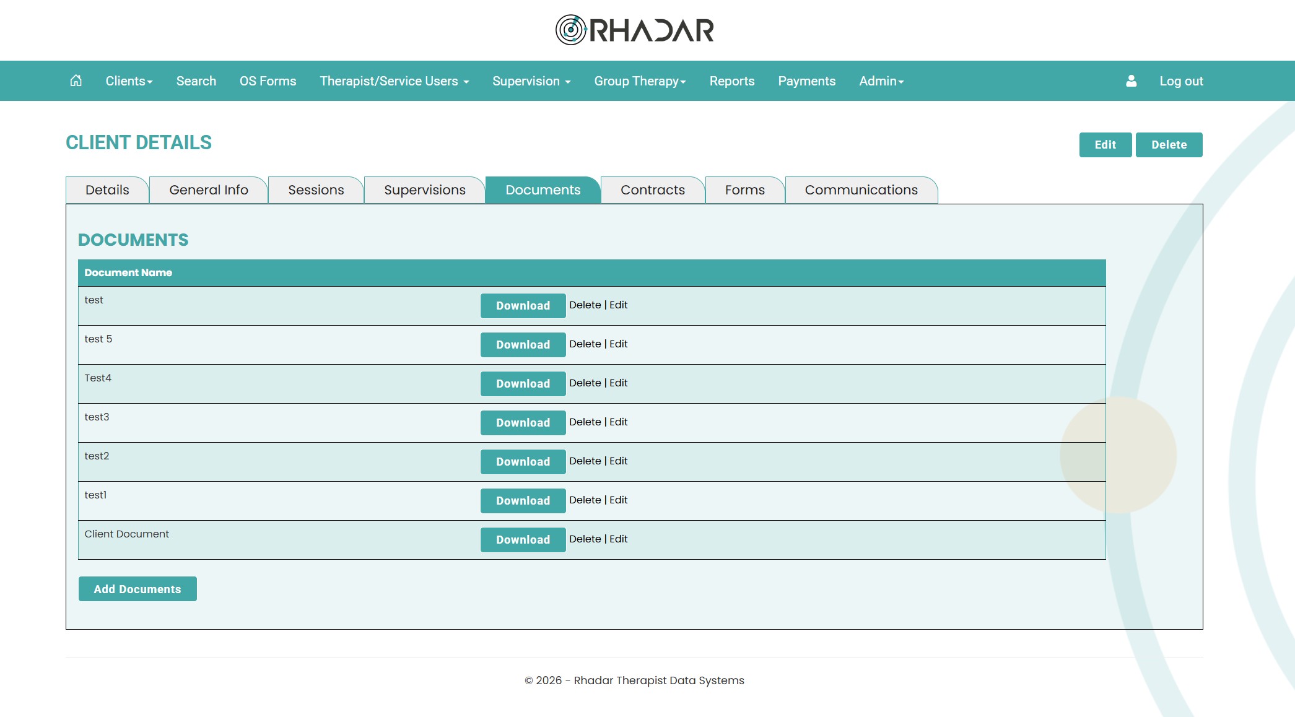Edit the 'test3' document
1295x717 pixels.
pos(619,422)
